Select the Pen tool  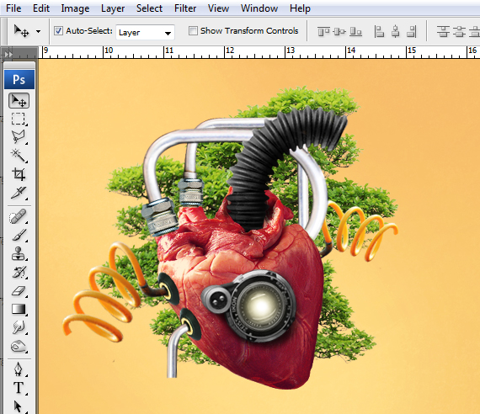pyautogui.click(x=19, y=369)
